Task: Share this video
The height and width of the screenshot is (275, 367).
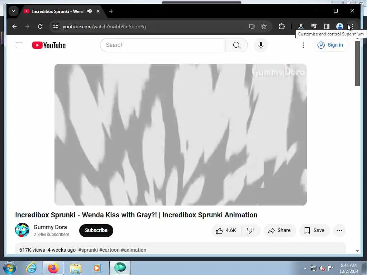Action: [x=280, y=231]
